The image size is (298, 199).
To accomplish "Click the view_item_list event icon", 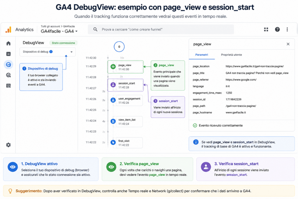I will pos(113,121).
